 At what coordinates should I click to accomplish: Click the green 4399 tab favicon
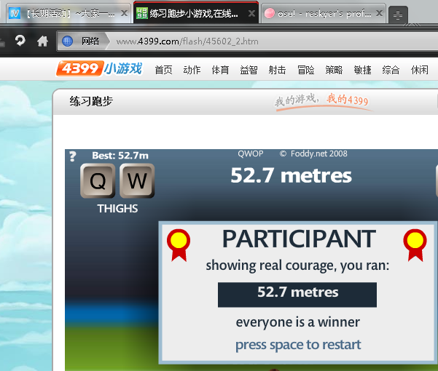(142, 13)
